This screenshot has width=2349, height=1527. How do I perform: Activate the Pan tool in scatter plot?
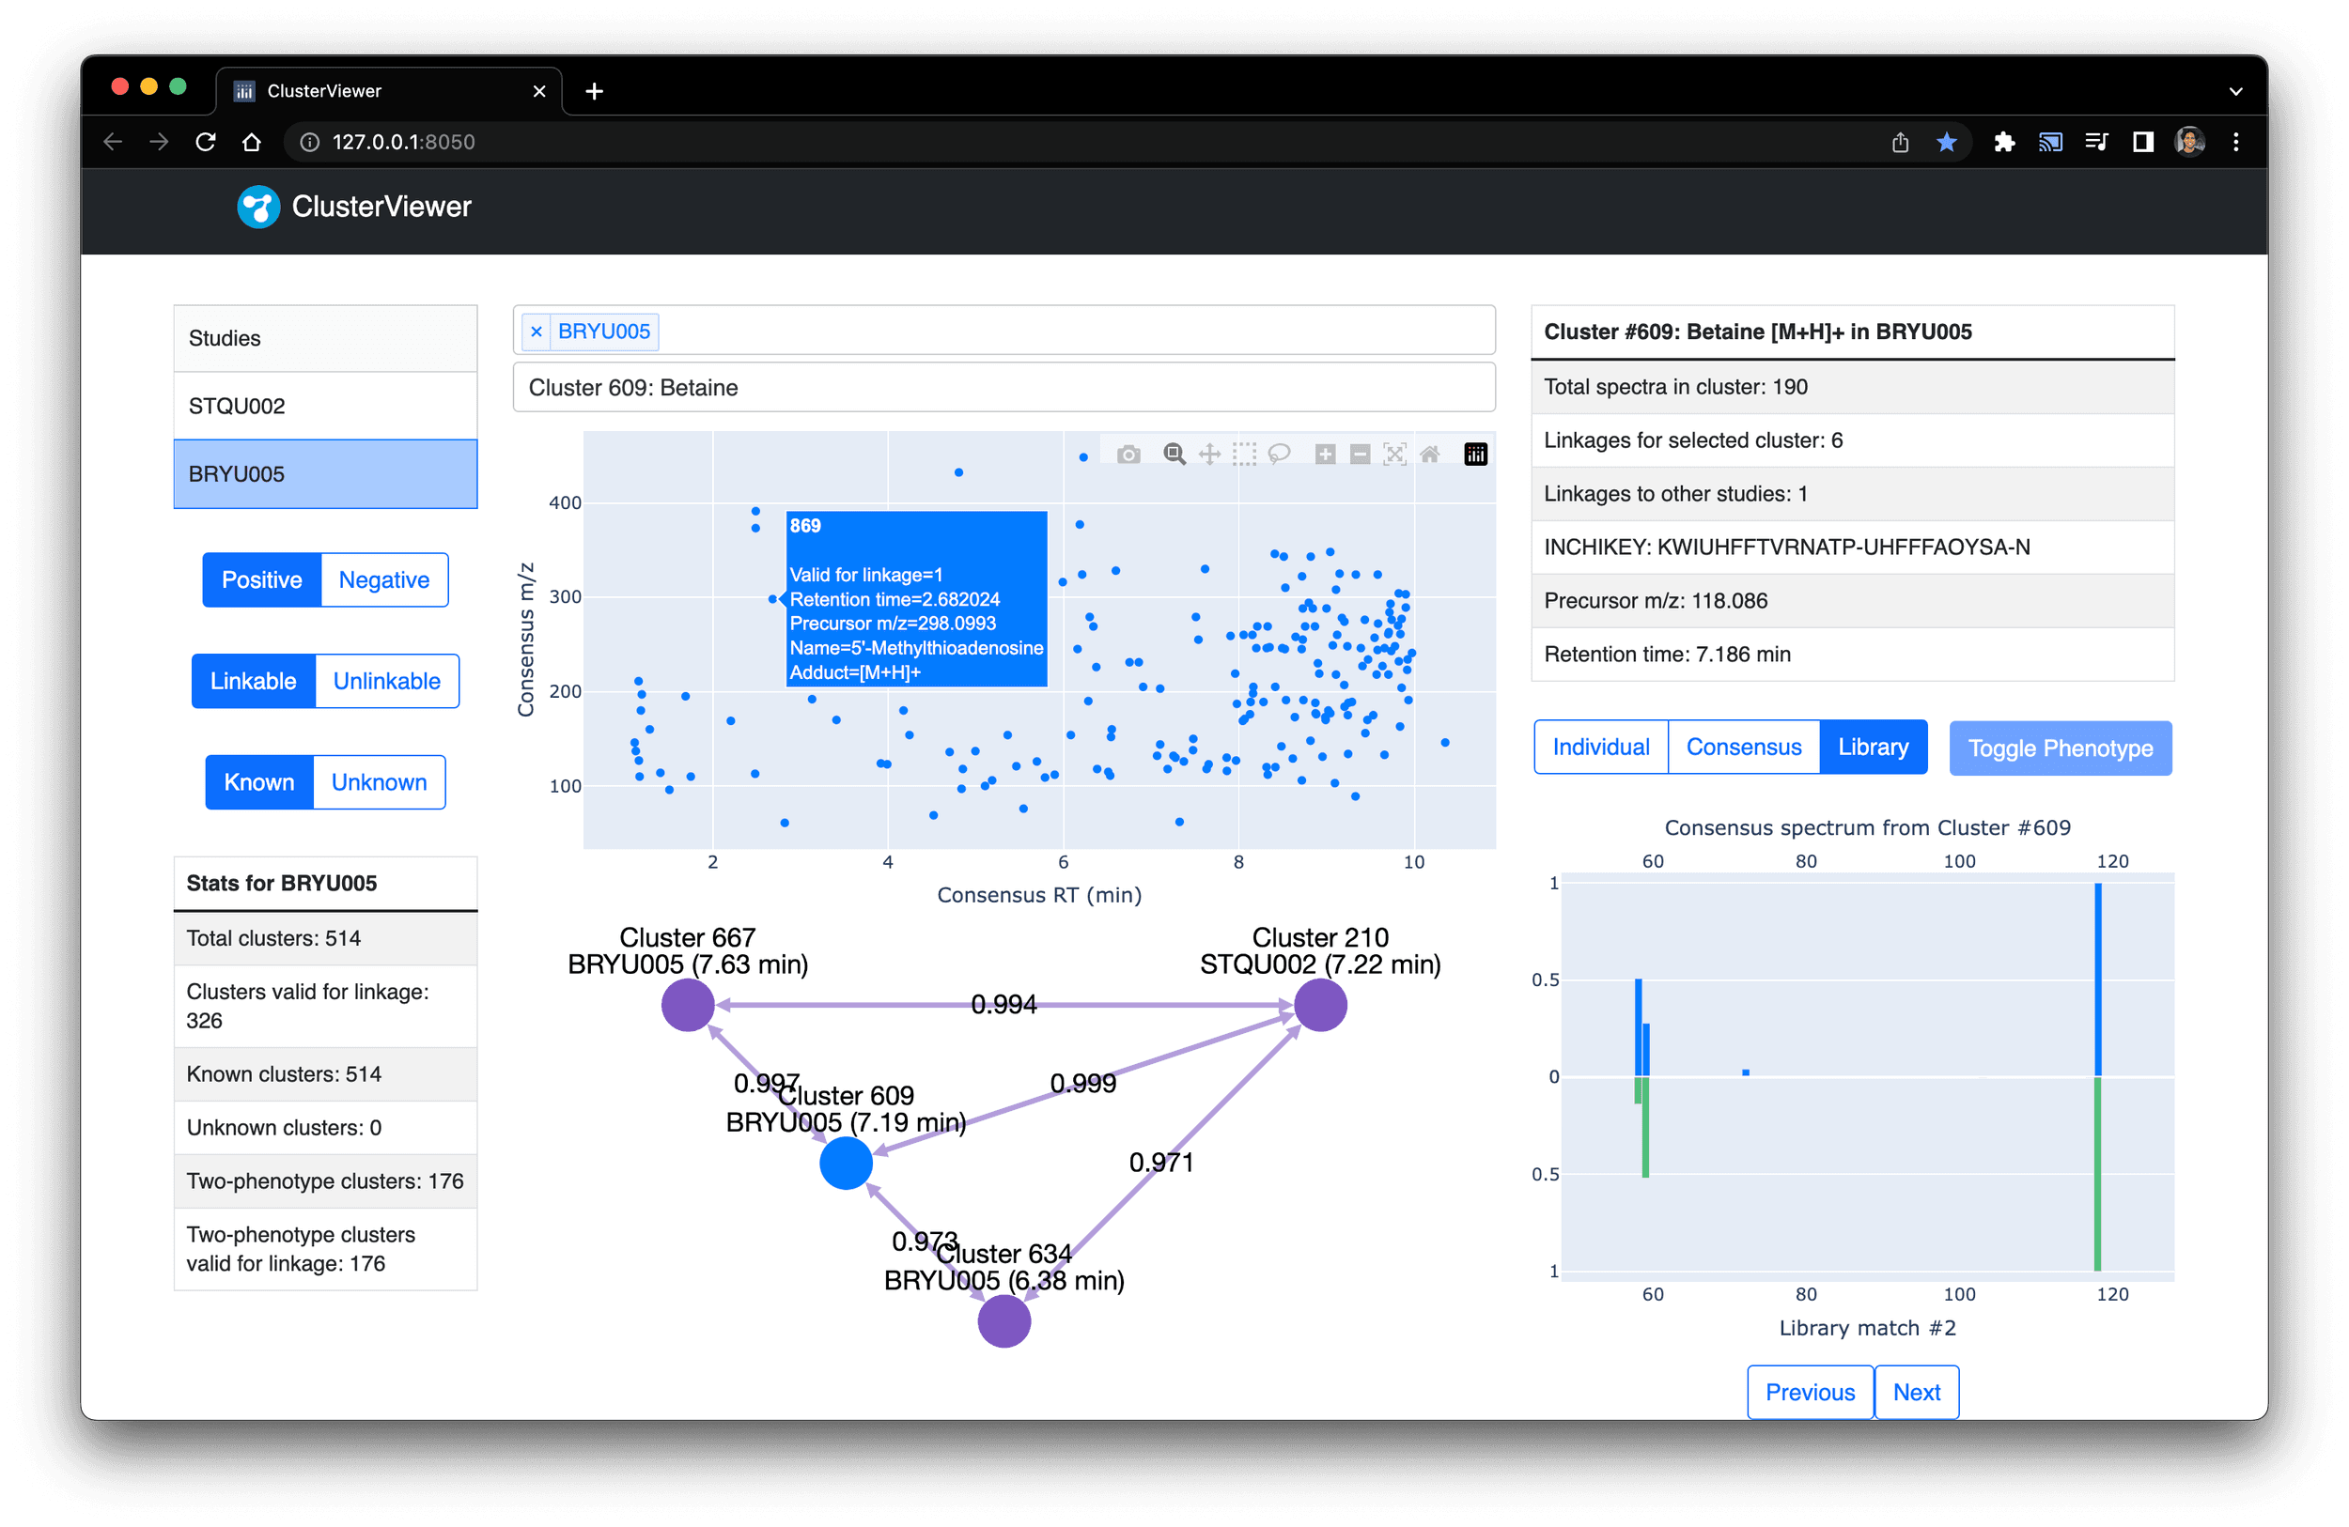pos(1209,454)
